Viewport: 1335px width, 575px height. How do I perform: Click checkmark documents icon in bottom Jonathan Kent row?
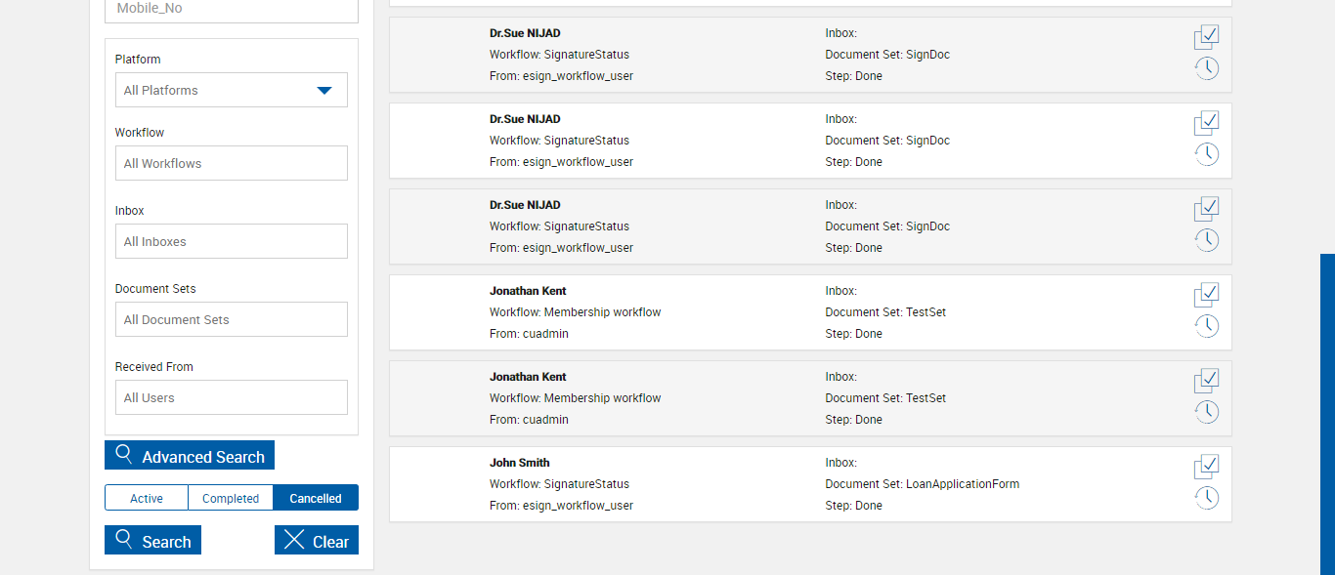click(x=1207, y=380)
